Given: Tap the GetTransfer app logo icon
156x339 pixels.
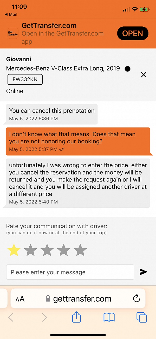Looking at the screenshot, I should click(x=13, y=33).
